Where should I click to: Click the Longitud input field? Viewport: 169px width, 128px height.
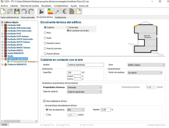(77, 76)
